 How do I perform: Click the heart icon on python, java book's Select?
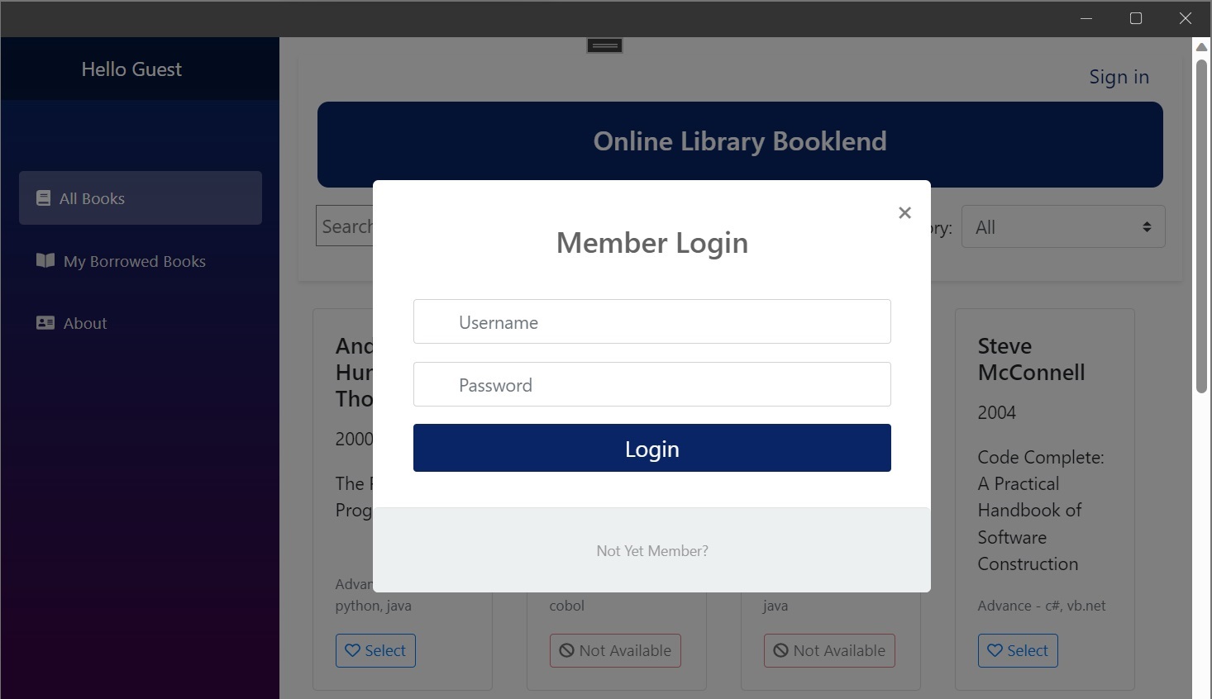(x=352, y=650)
